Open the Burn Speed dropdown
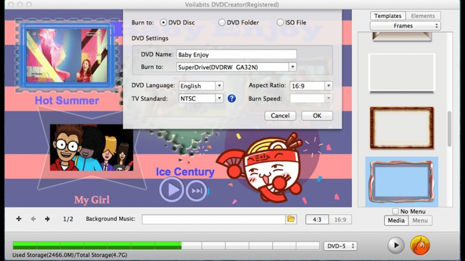Screen dimensions: 465x261 pos(328,99)
